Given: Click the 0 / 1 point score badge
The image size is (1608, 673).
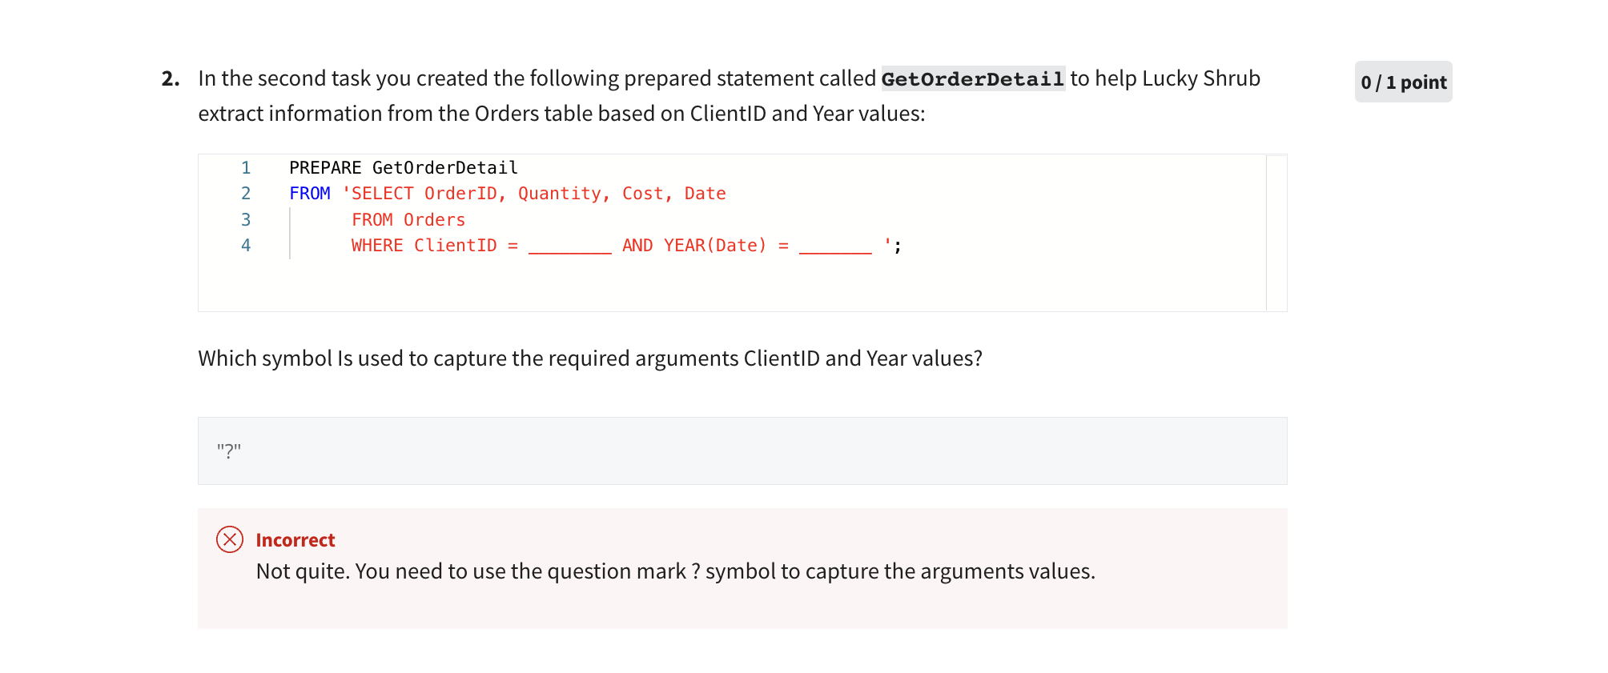Looking at the screenshot, I should 1403,82.
